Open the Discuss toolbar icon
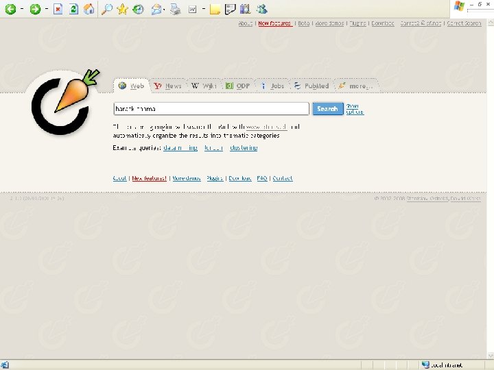The height and width of the screenshot is (370, 494). [230, 9]
